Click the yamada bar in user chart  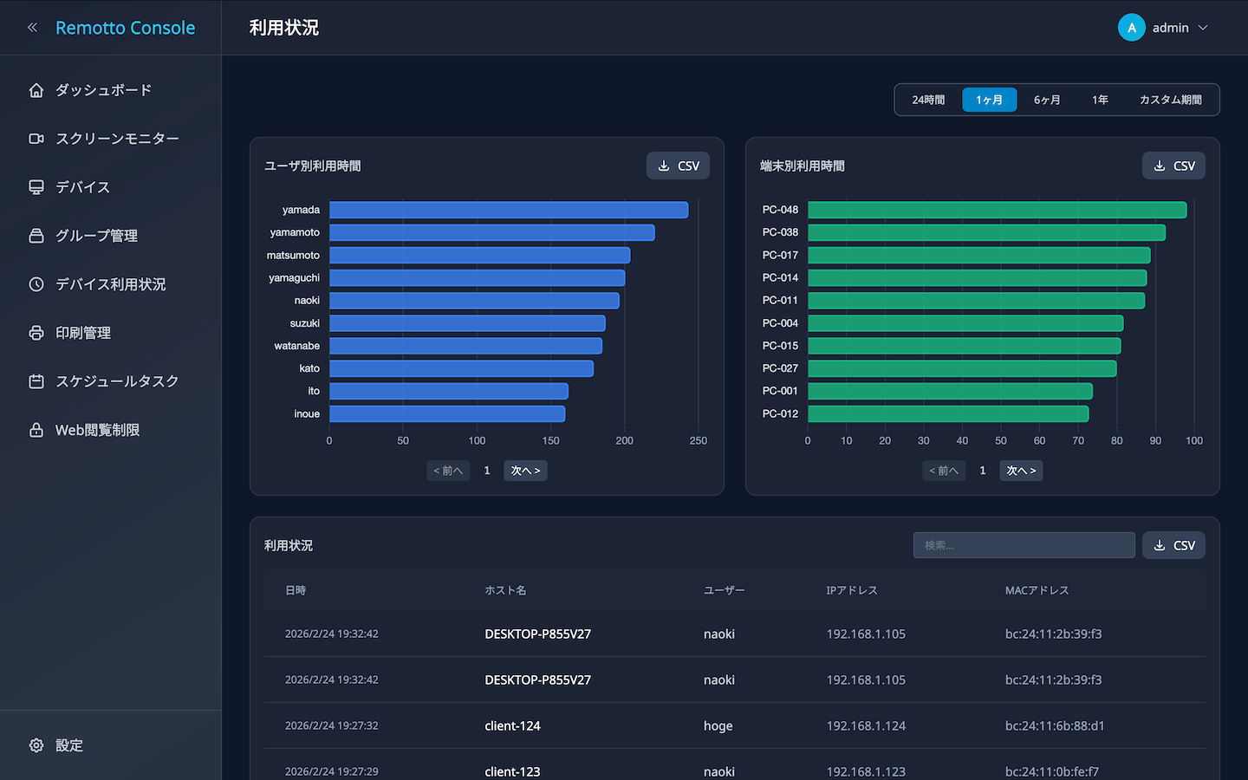(x=509, y=210)
